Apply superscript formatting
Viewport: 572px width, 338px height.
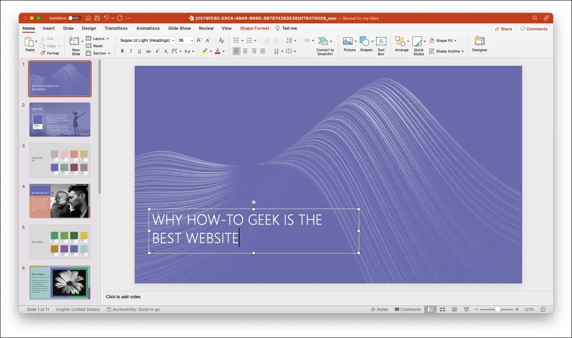[x=157, y=51]
